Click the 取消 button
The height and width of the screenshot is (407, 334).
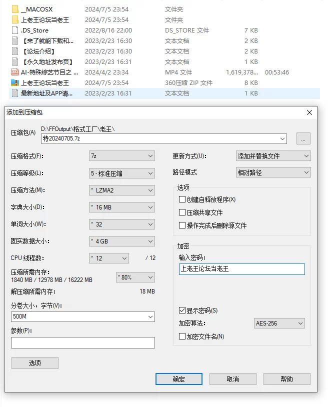(x=233, y=379)
